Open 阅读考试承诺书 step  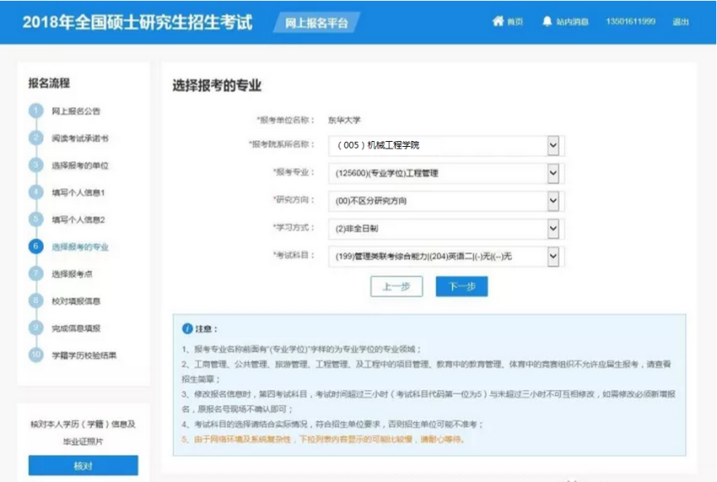[80, 139]
